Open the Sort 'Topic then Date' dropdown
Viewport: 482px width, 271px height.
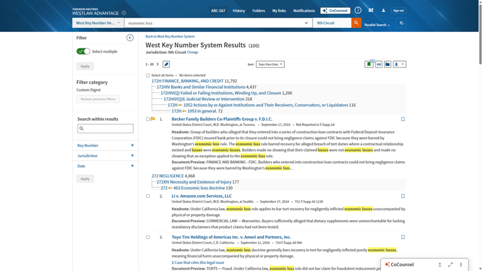point(270,64)
